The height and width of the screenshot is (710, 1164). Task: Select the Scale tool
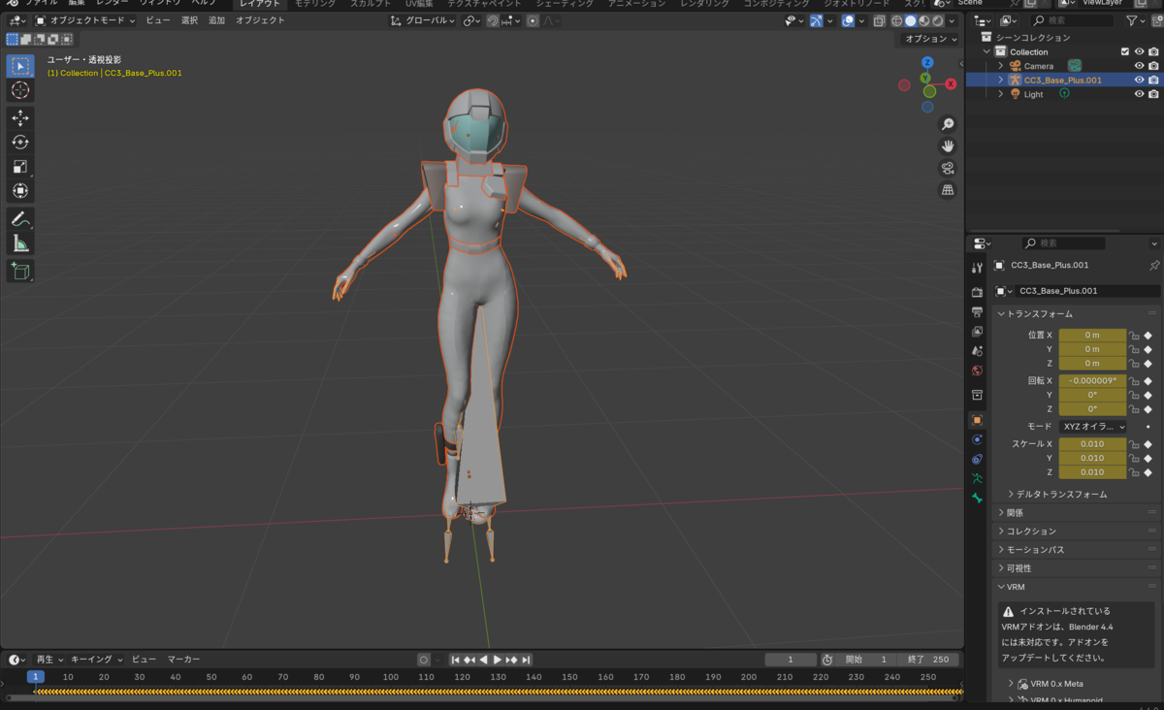point(20,167)
